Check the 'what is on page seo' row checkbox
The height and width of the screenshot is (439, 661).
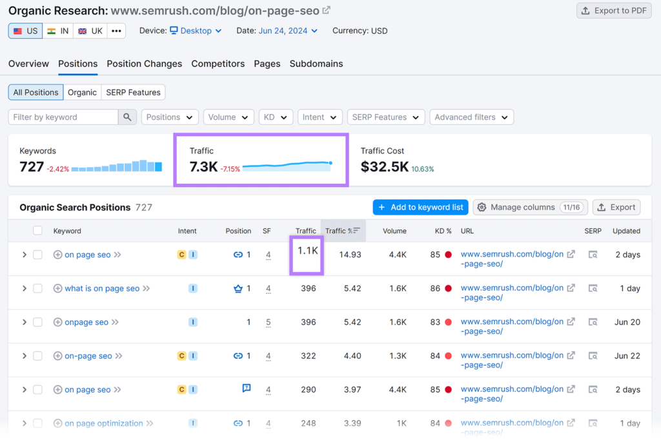point(37,288)
